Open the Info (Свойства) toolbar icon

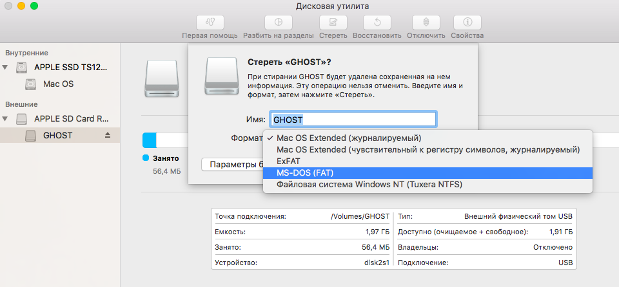(467, 22)
